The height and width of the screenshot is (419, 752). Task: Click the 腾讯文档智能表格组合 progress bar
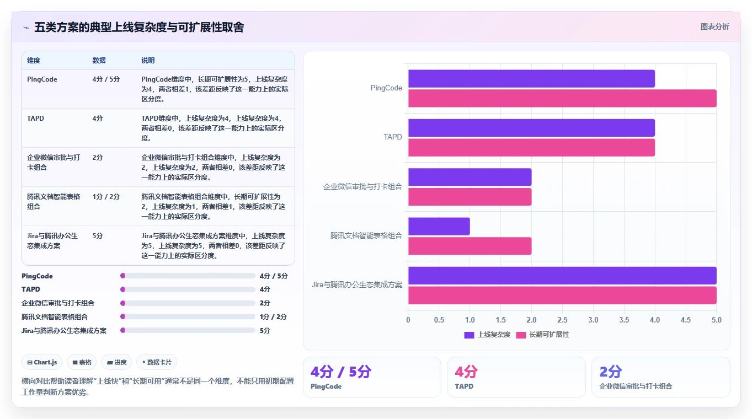pos(188,317)
